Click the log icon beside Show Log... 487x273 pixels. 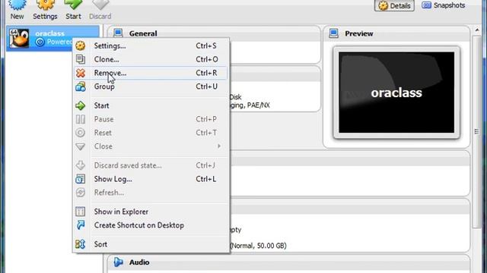(x=81, y=179)
